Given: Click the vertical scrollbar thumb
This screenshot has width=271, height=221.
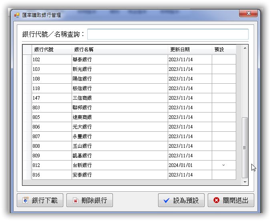Looking at the screenshot, I should [245, 147].
